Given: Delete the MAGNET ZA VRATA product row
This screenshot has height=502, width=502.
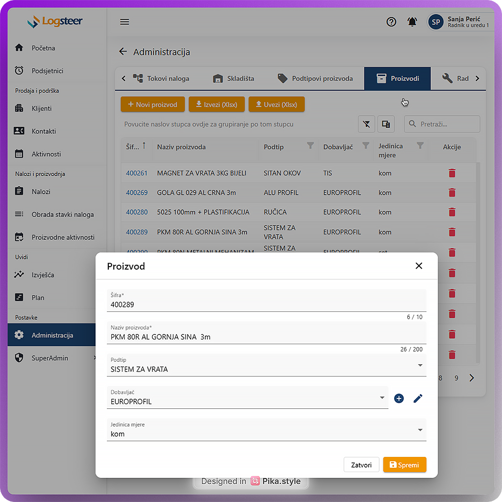Looking at the screenshot, I should [x=452, y=173].
